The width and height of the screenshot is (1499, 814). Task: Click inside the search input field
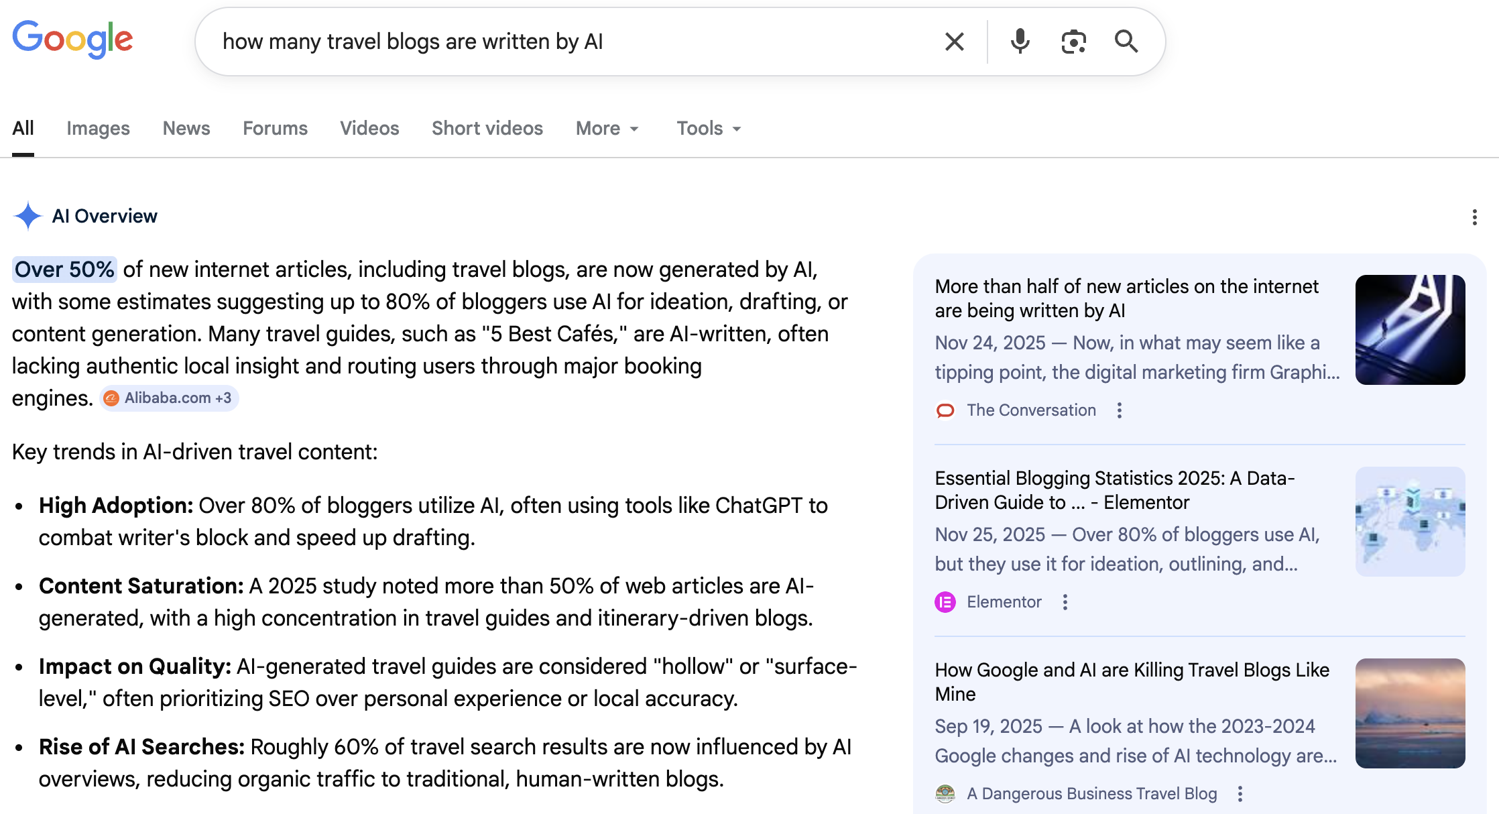[536, 42]
